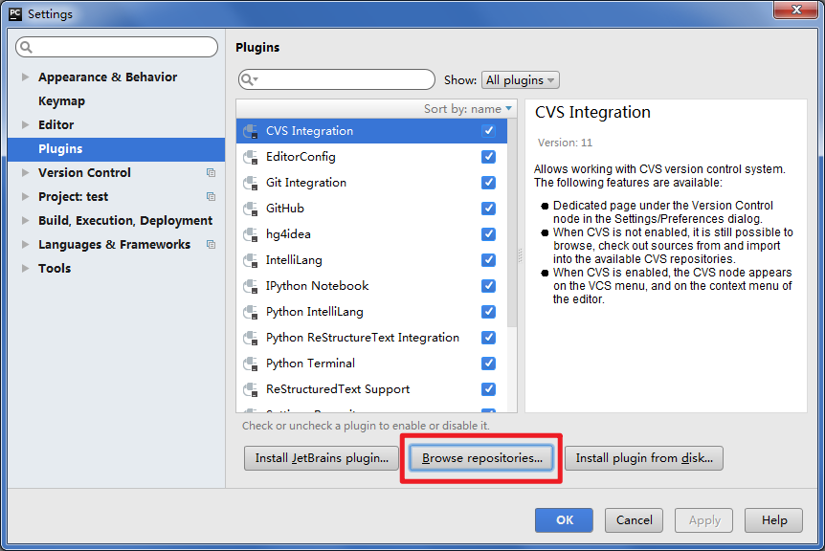Viewport: 825px width, 551px height.
Task: Toggle the Git Integration checkbox
Action: [488, 183]
